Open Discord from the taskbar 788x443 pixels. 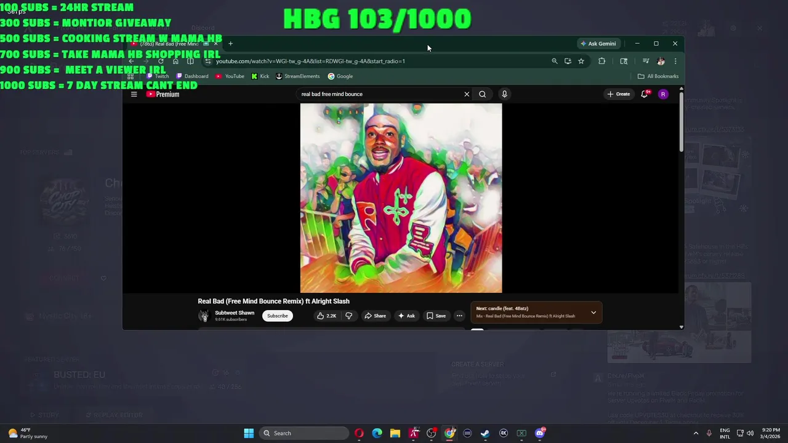coord(540,433)
